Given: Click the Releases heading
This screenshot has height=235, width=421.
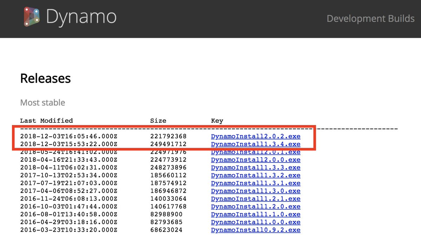Looking at the screenshot, I should tap(46, 78).
